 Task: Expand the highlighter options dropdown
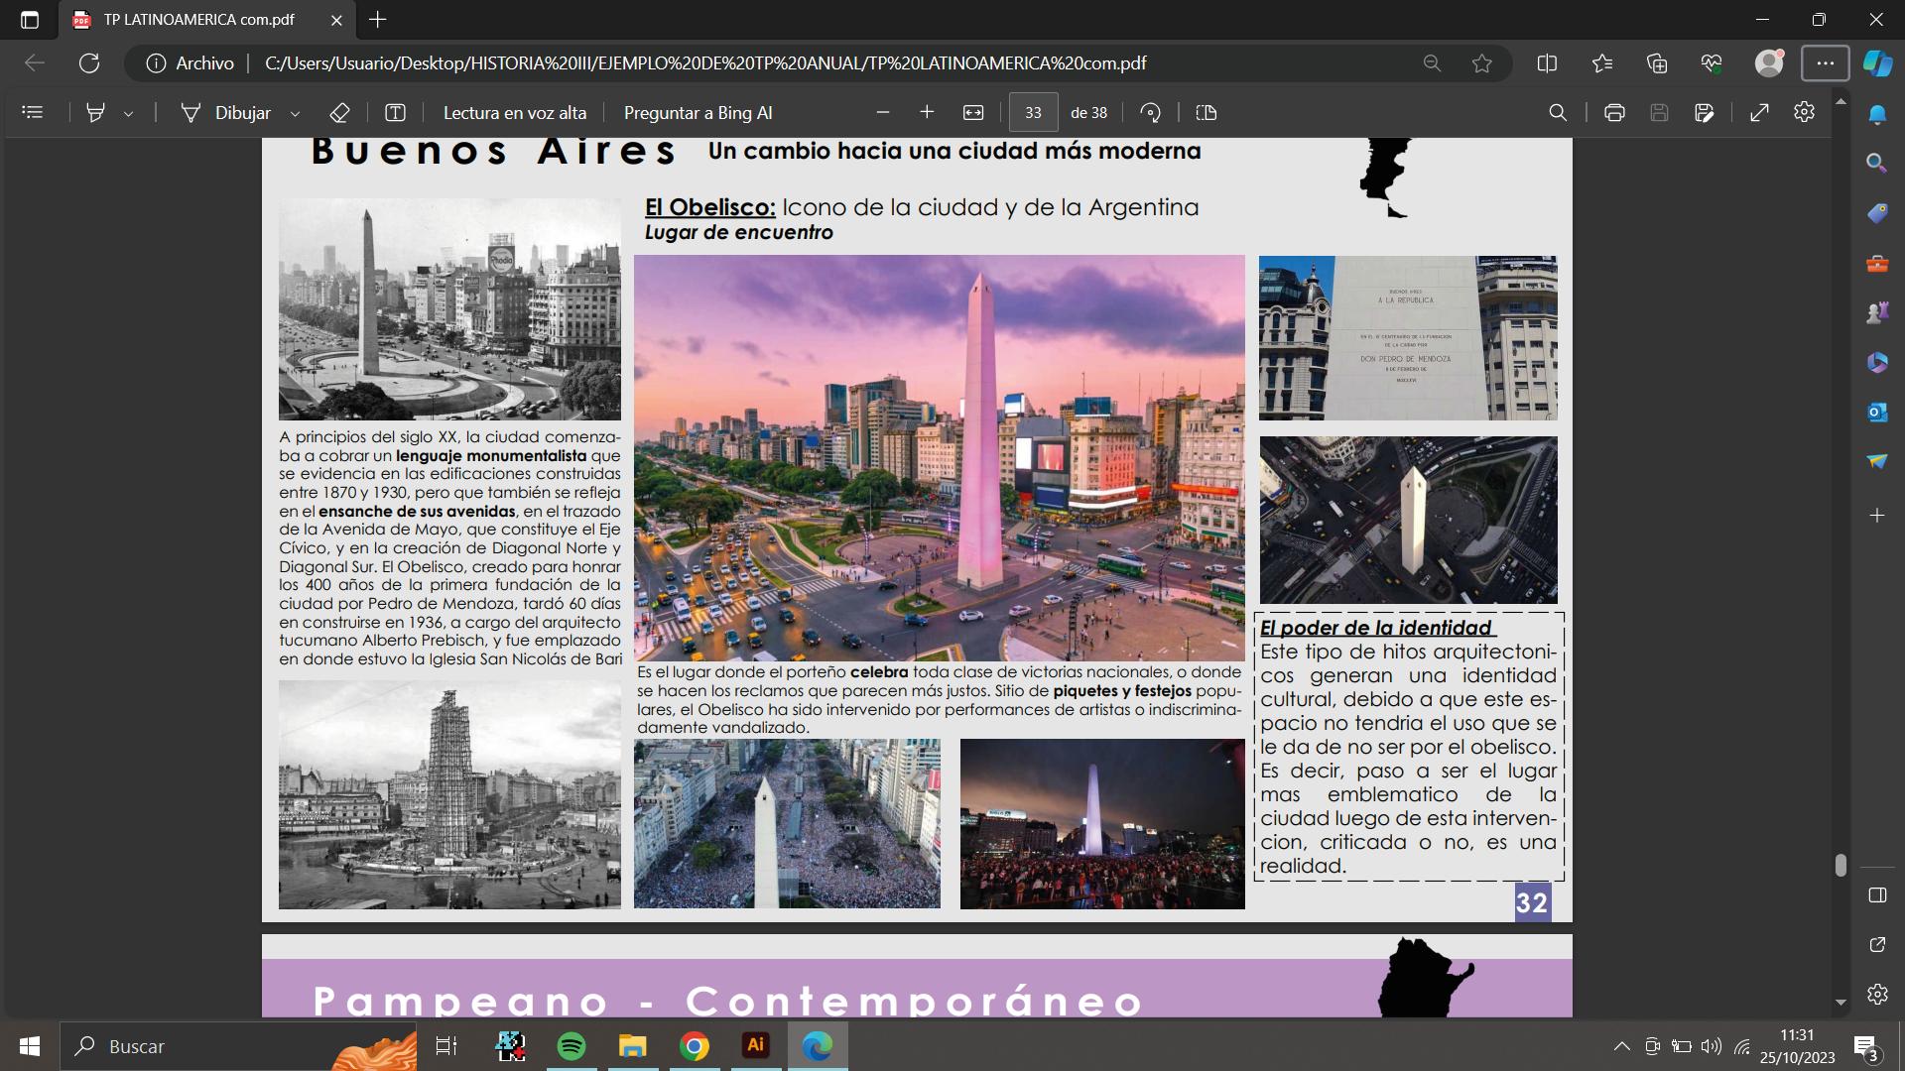click(x=129, y=114)
